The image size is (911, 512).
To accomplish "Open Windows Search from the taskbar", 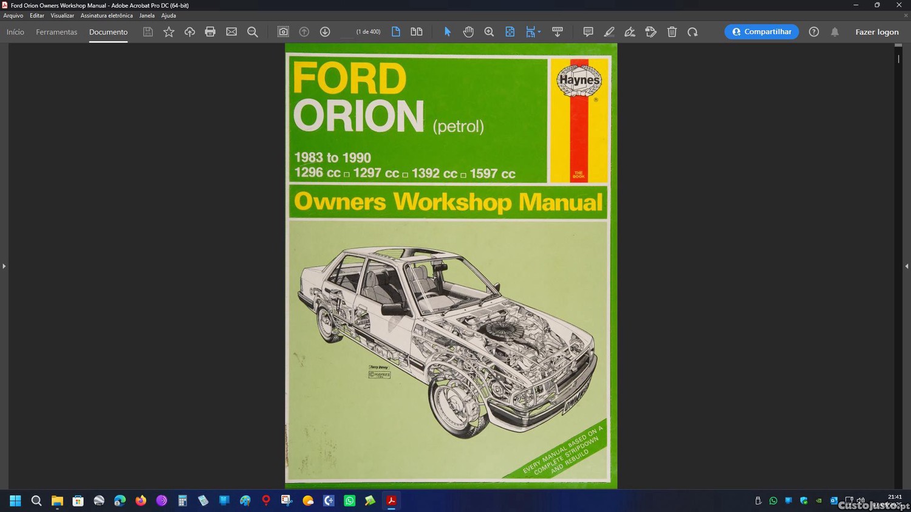I will [36, 500].
